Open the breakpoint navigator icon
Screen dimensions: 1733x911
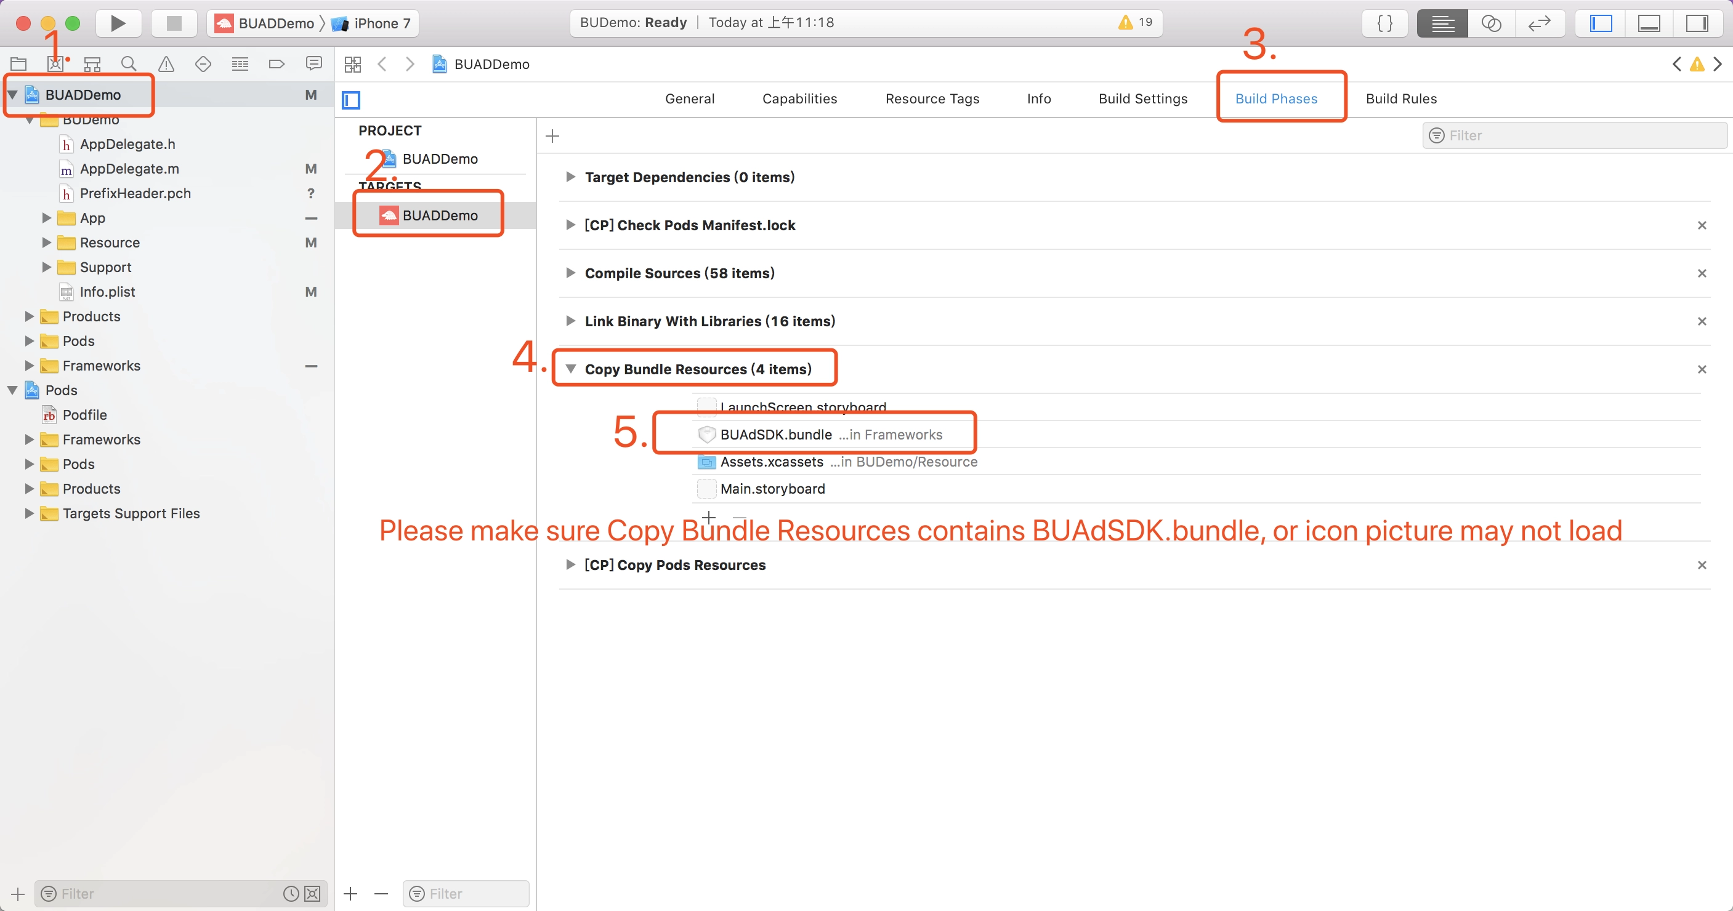(277, 64)
